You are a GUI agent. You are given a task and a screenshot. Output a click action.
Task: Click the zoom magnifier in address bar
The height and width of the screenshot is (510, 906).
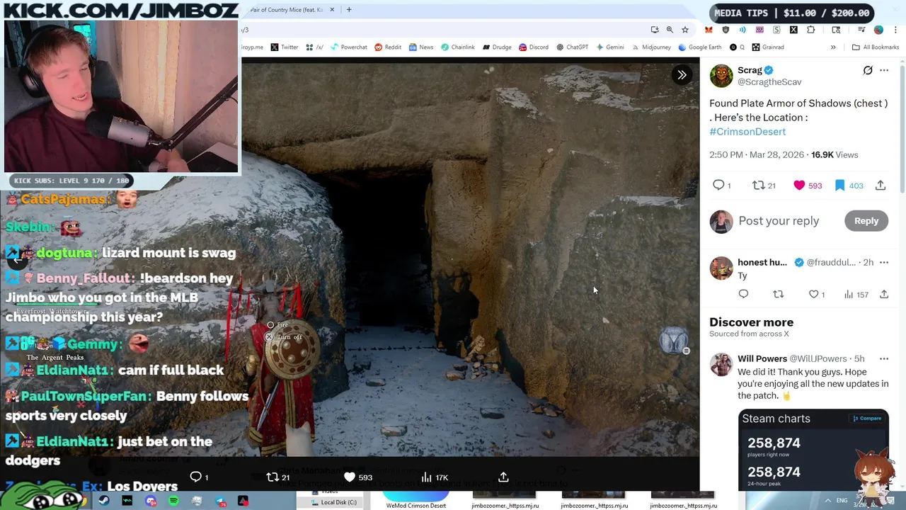(670, 30)
